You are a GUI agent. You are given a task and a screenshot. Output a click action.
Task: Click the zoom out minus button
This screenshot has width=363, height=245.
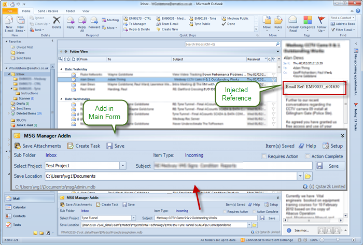[322, 240]
